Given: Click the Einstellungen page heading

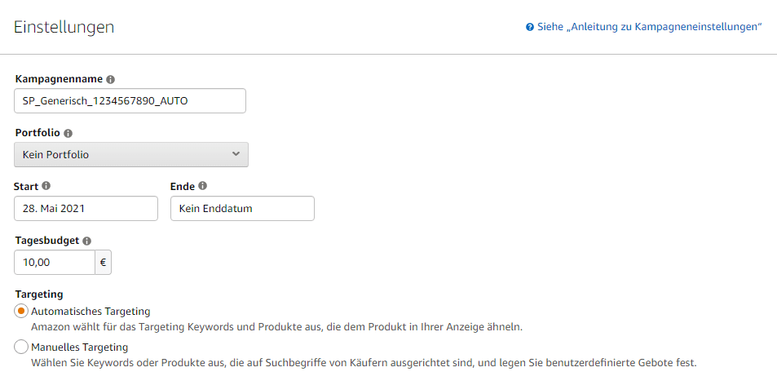Looking at the screenshot, I should [x=64, y=27].
